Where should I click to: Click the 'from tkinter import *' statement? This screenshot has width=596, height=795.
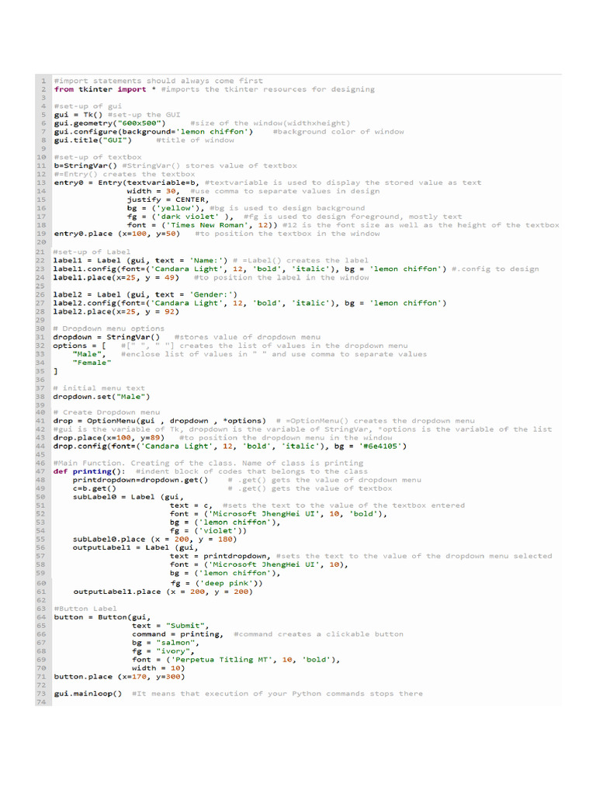pos(105,89)
